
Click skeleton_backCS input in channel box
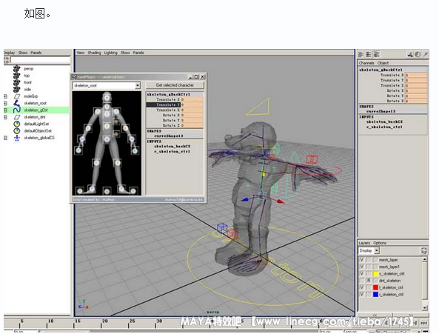pos(384,121)
